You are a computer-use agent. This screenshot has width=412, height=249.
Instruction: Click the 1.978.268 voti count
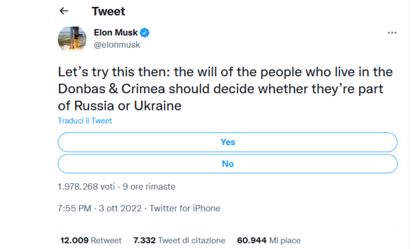[87, 187]
